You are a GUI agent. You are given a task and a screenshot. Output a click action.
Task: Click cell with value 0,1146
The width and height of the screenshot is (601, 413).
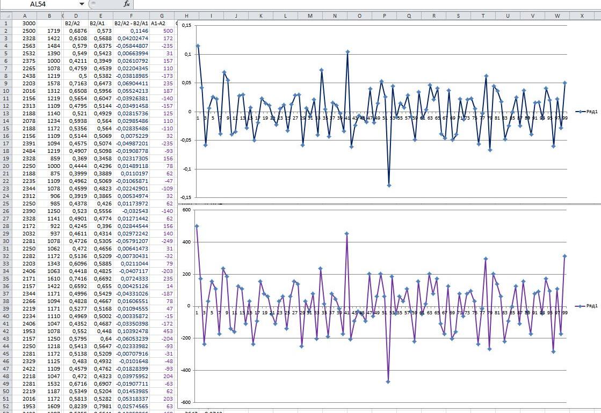131,31
